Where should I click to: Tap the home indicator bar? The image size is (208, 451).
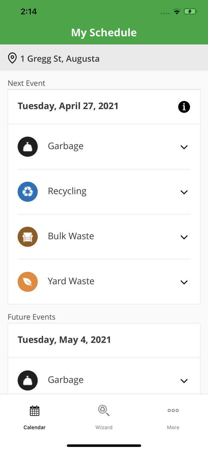tap(104, 445)
